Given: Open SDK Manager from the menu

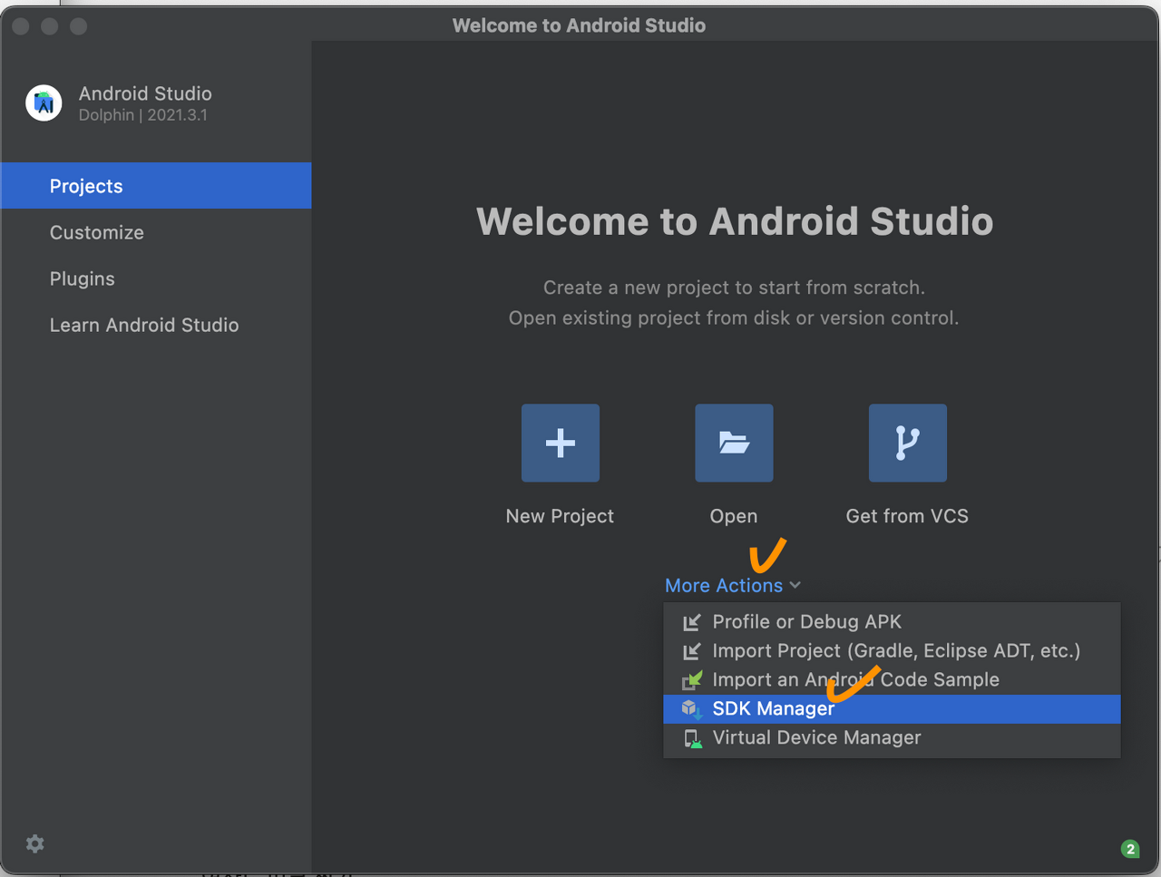Looking at the screenshot, I should point(892,709).
